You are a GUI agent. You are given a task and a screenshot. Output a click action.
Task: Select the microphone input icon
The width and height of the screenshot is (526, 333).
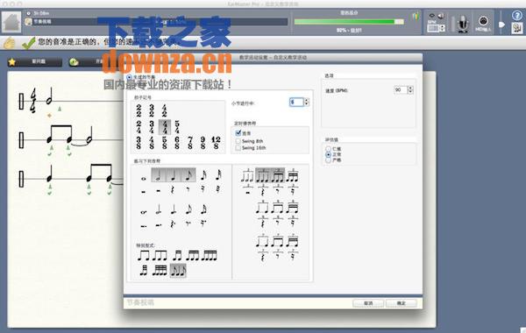click(x=463, y=24)
